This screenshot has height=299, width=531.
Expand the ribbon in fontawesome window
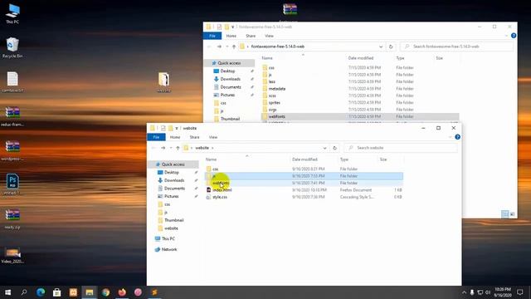click(x=506, y=36)
